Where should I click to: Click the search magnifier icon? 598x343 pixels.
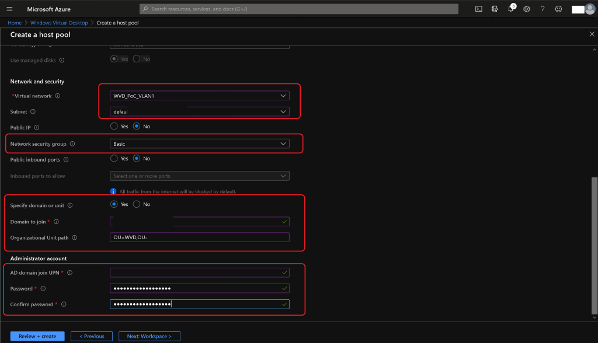(145, 9)
